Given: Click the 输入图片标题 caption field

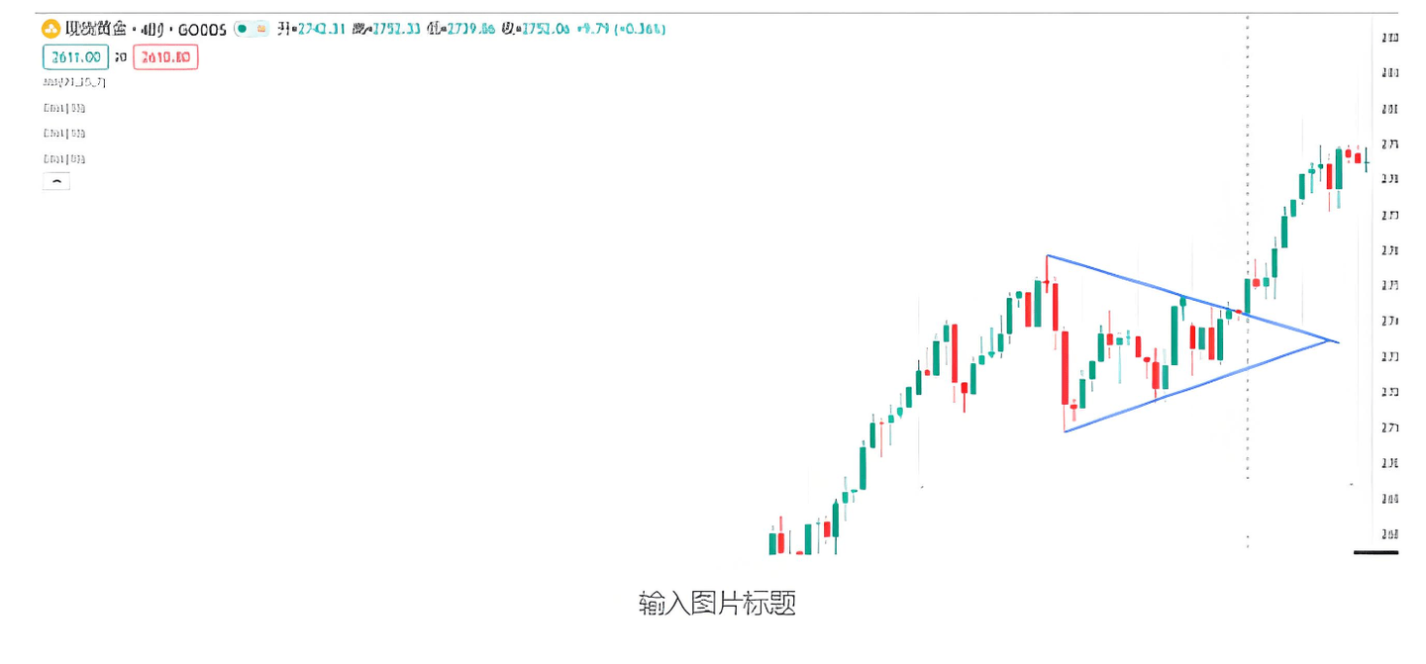Looking at the screenshot, I should 717,603.
